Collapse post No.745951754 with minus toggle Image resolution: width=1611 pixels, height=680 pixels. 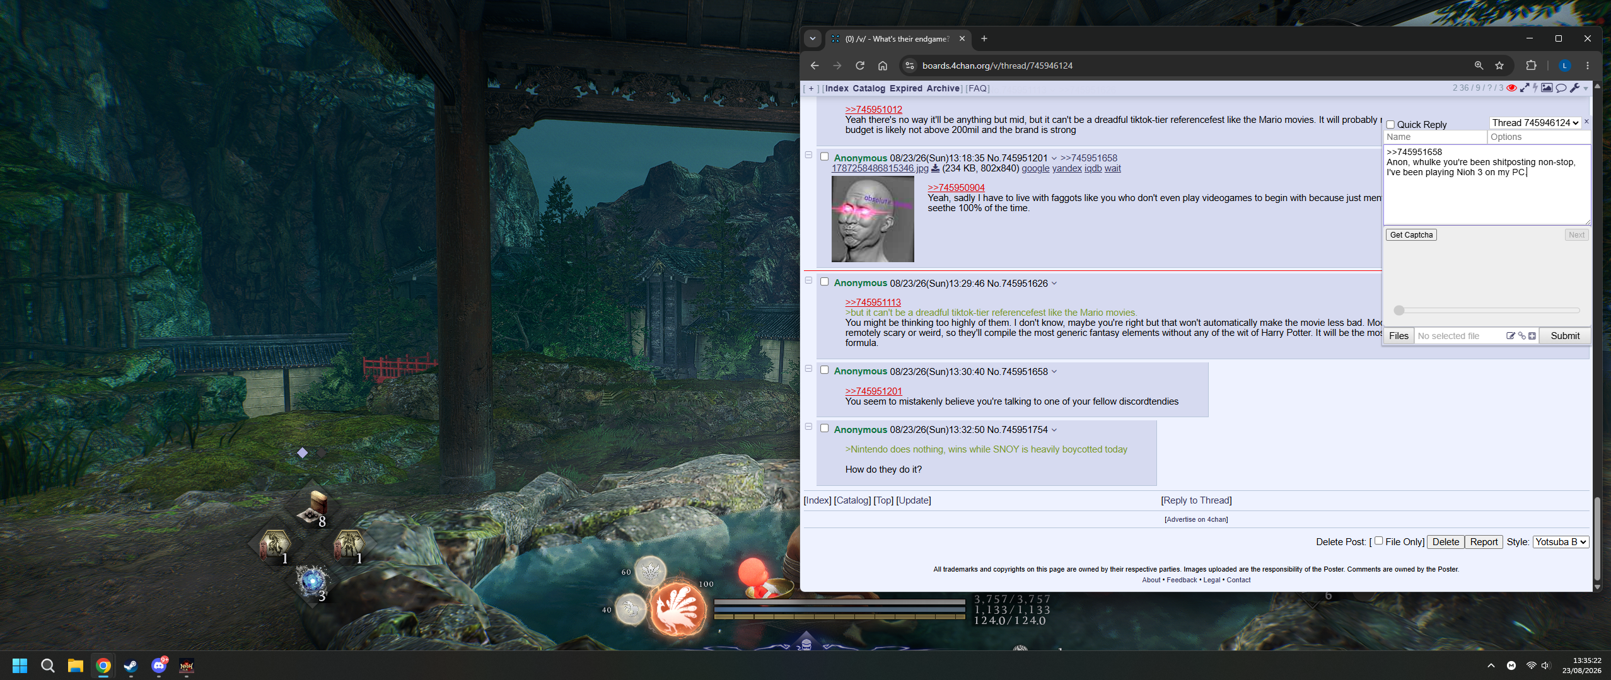808,427
